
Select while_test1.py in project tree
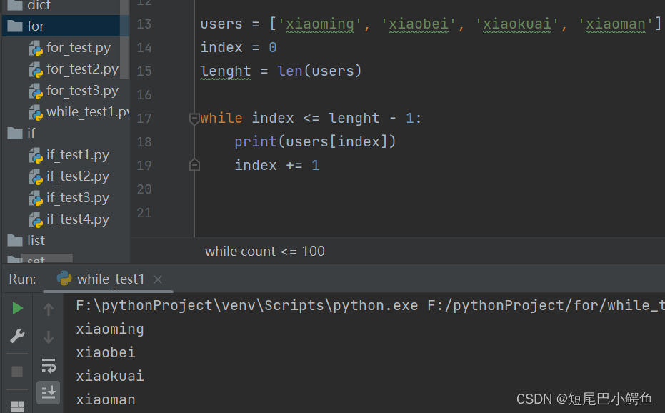pyautogui.click(x=88, y=112)
